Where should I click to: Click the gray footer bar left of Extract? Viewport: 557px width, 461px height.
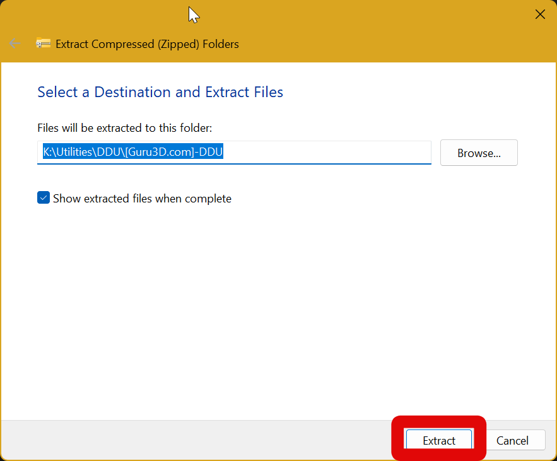point(189,440)
